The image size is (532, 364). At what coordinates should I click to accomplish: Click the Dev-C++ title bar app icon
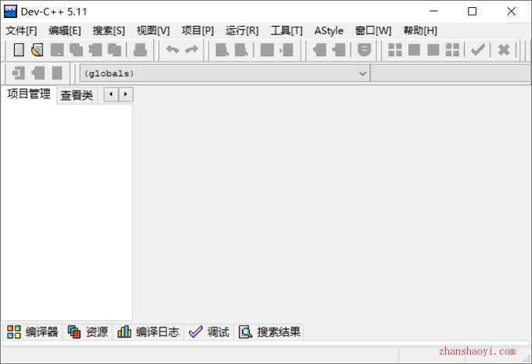click(x=10, y=12)
